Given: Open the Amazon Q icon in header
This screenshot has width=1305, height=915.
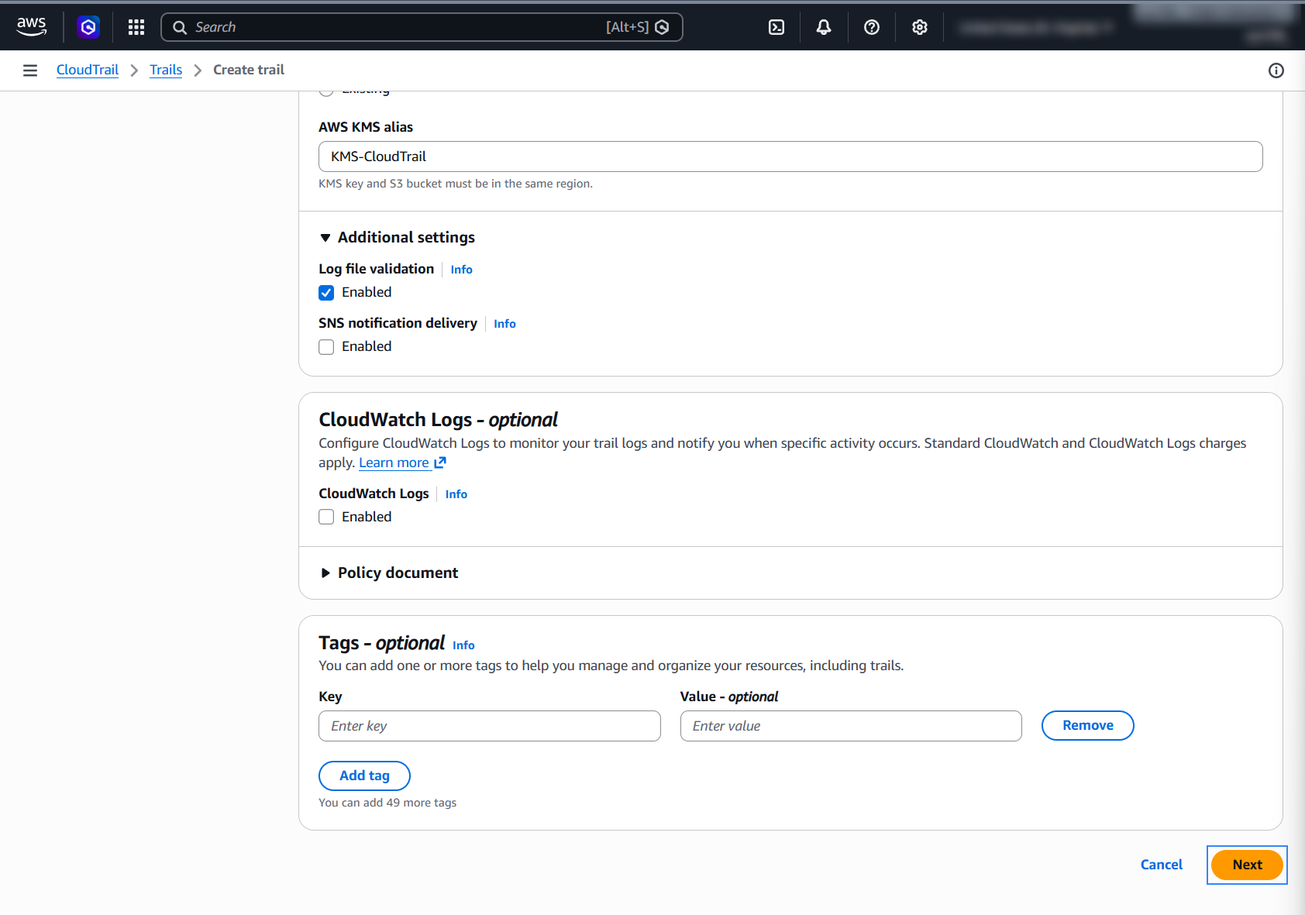Looking at the screenshot, I should pos(88,27).
